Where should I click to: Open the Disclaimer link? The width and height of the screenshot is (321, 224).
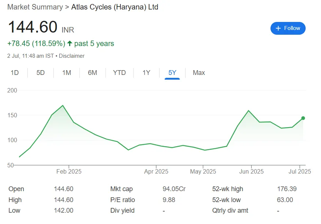72,56
